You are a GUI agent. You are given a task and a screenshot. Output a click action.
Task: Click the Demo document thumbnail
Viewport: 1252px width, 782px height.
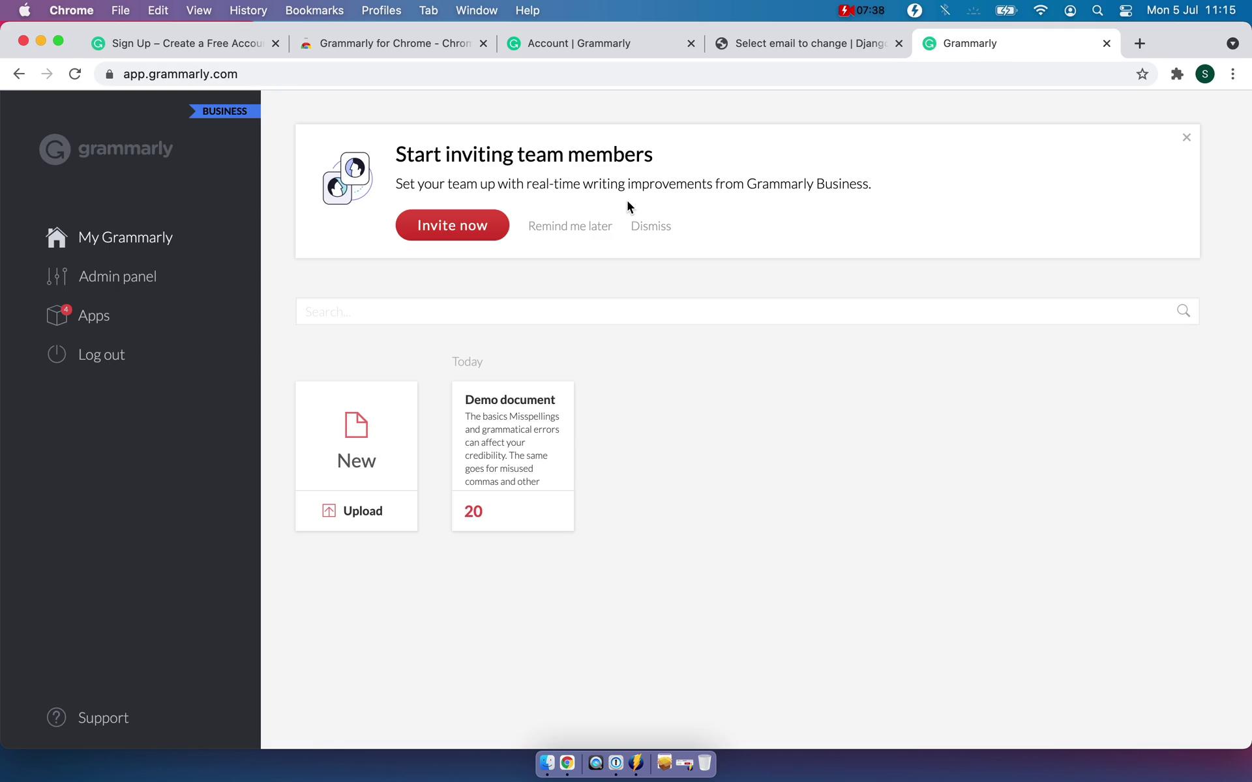[513, 456]
